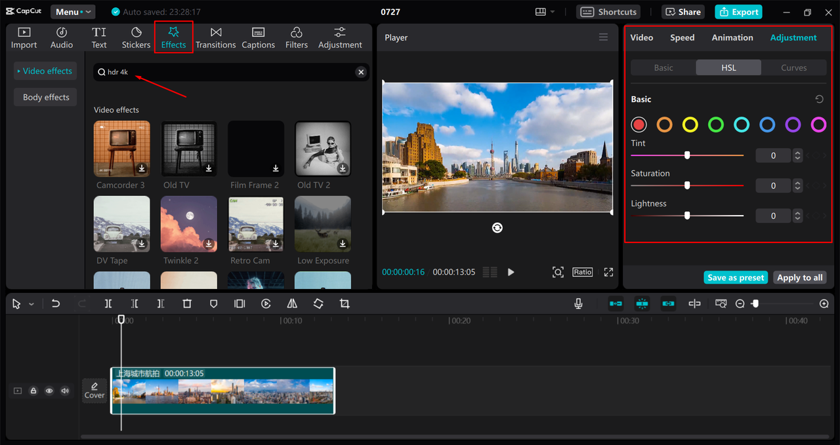840x445 pixels.
Task: Select the DV Tape effect thumbnail
Action: [x=121, y=223]
